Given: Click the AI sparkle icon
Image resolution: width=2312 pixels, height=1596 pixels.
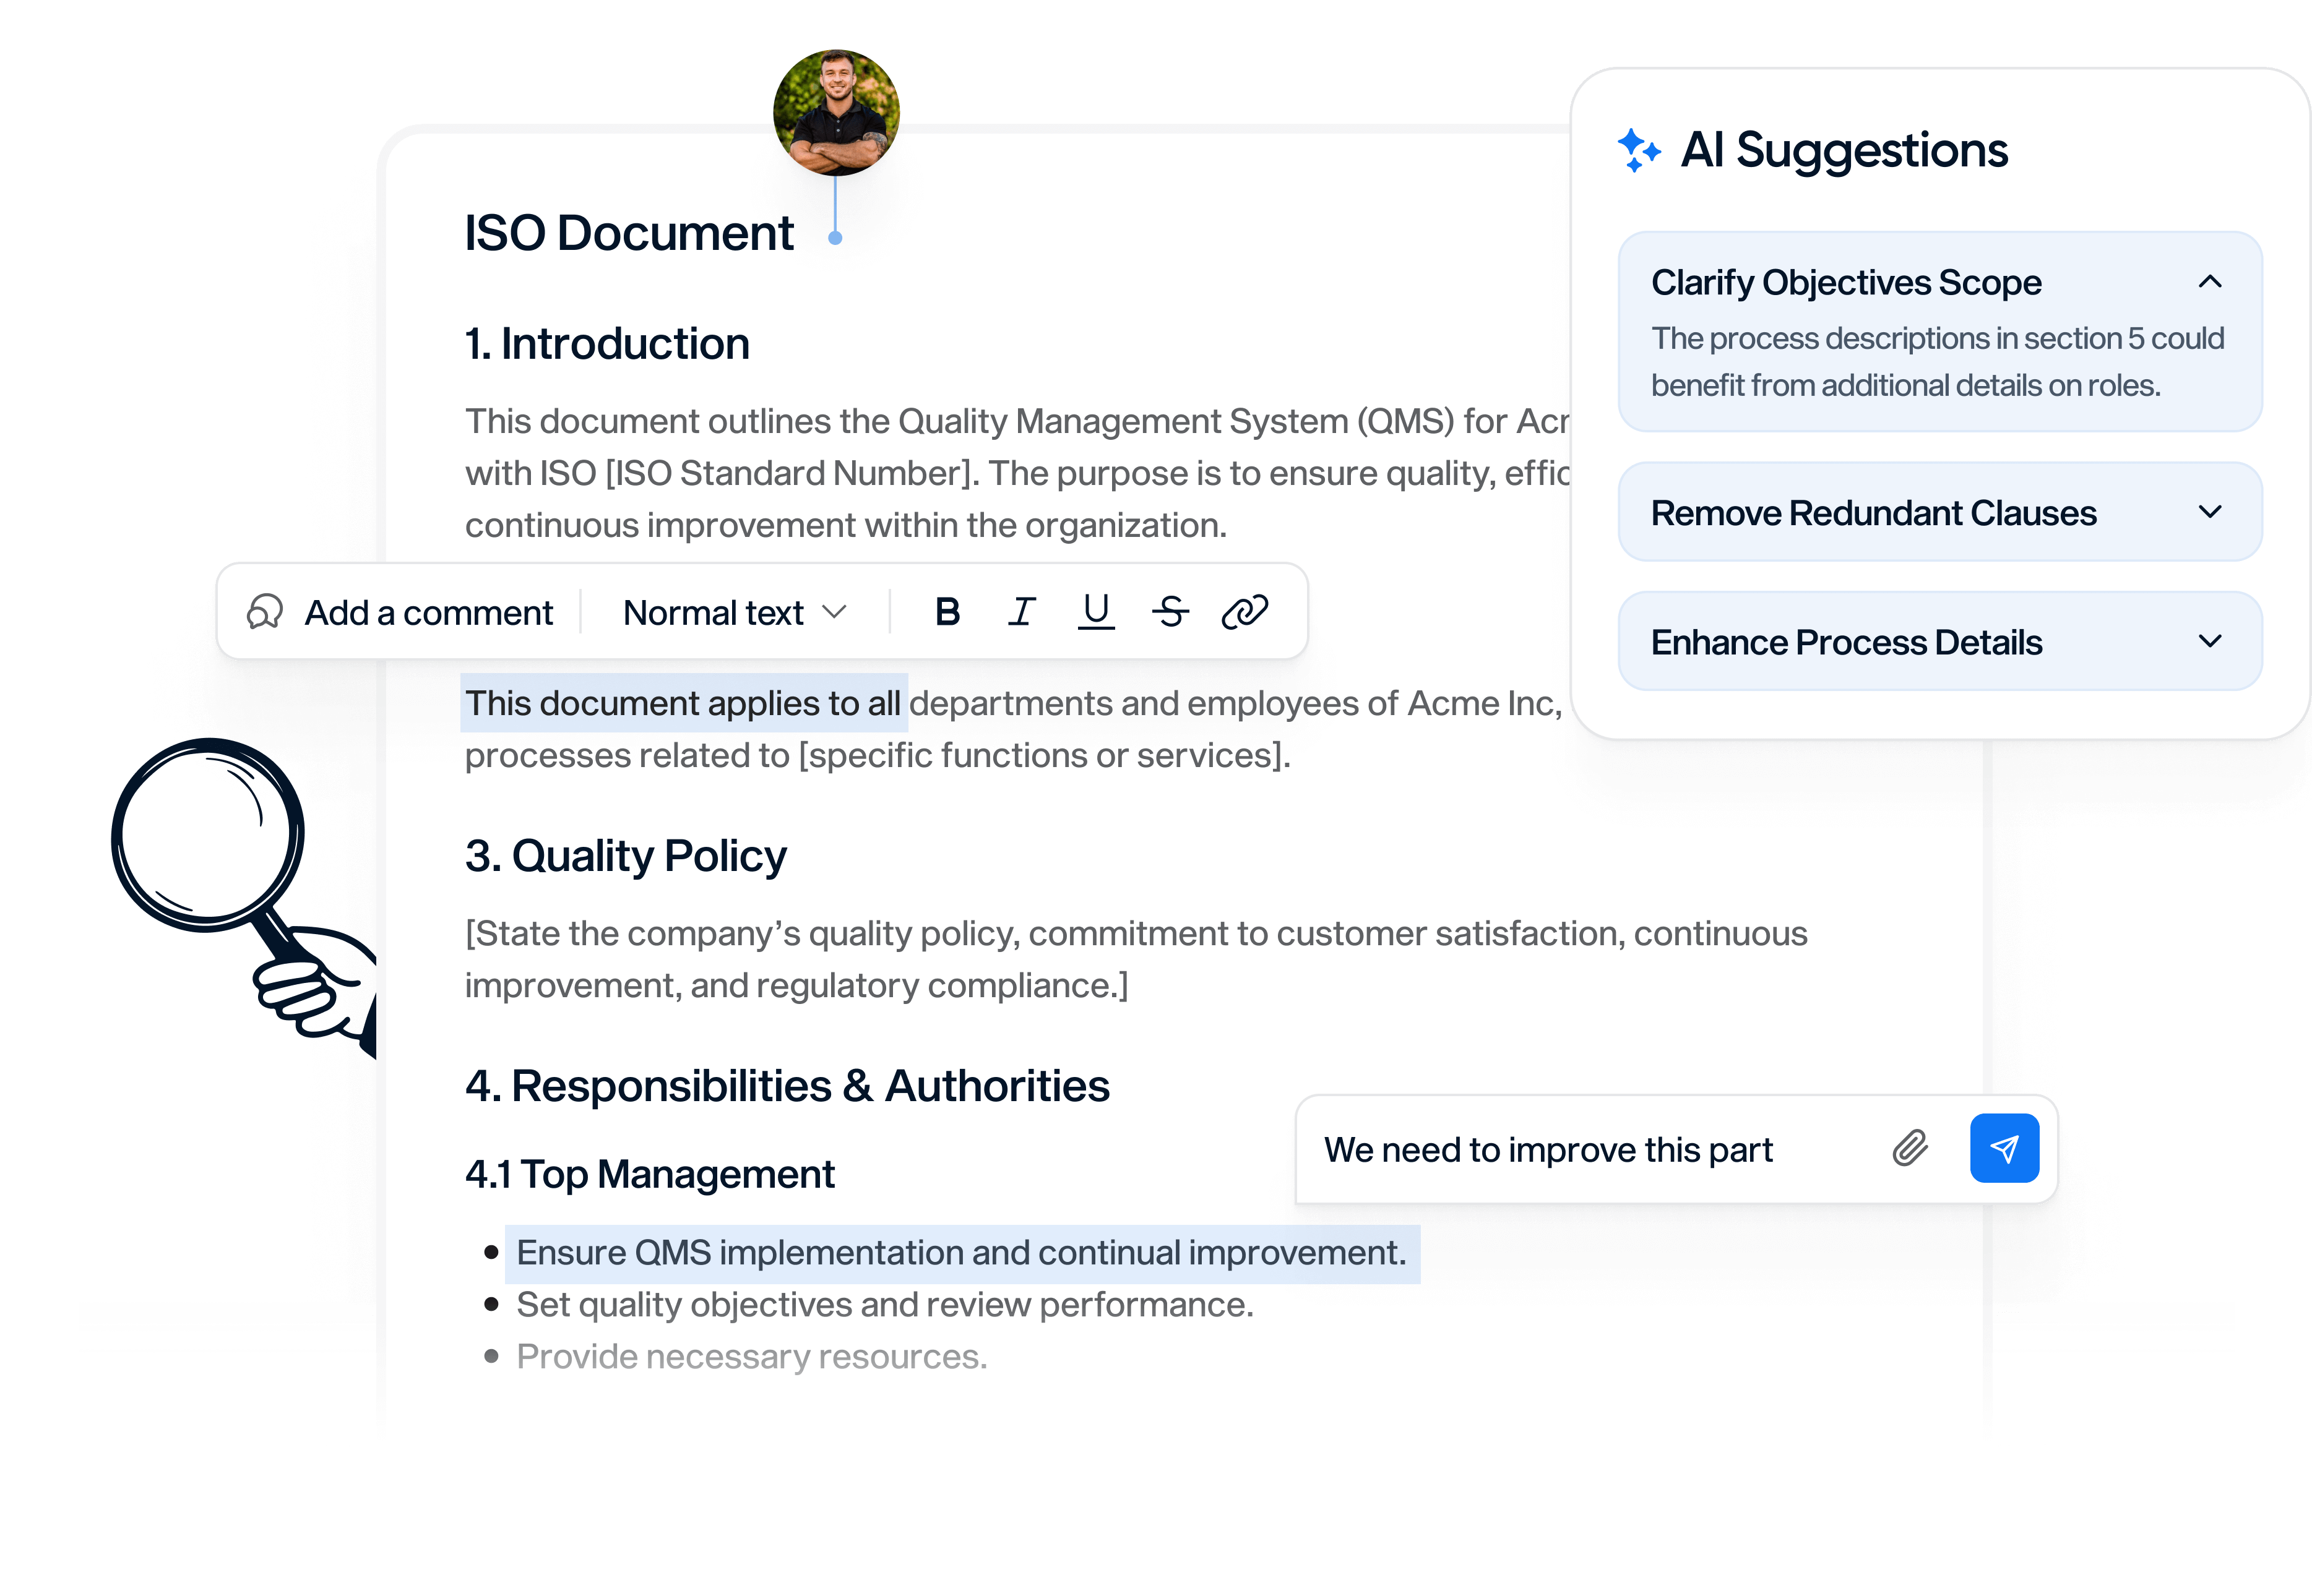Looking at the screenshot, I should (1639, 151).
